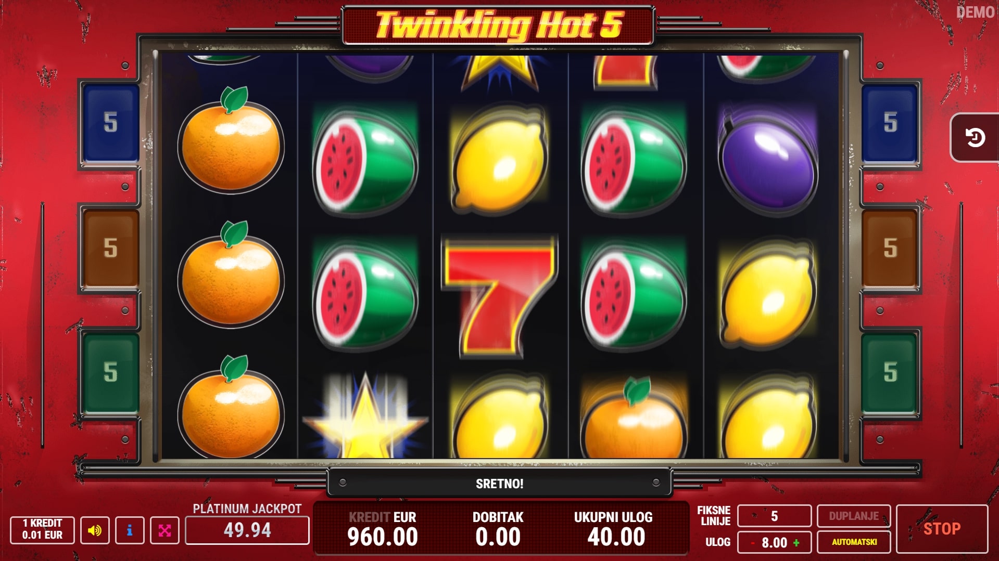Click the star scatter symbol on second reel
Screen dimensions: 999x561
[x=365, y=416]
